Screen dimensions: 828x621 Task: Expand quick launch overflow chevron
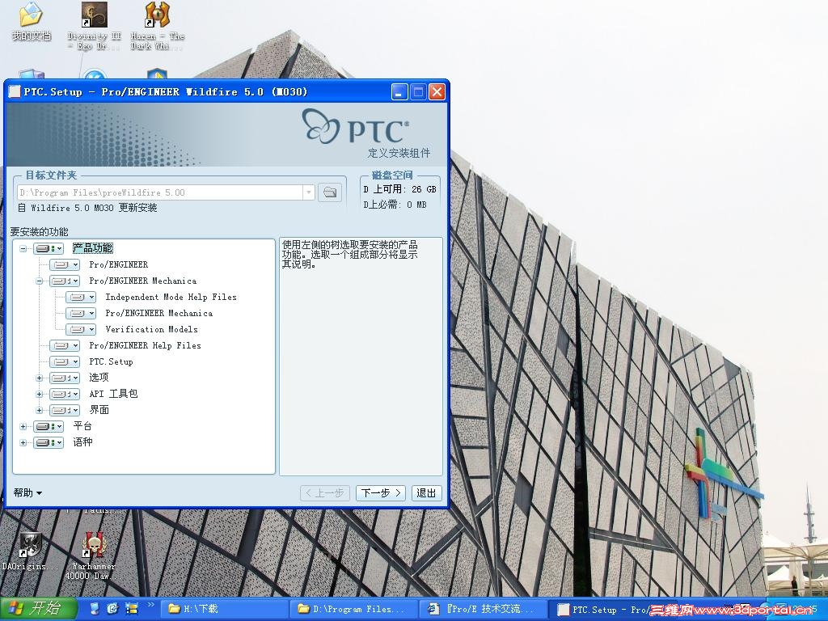point(150,605)
